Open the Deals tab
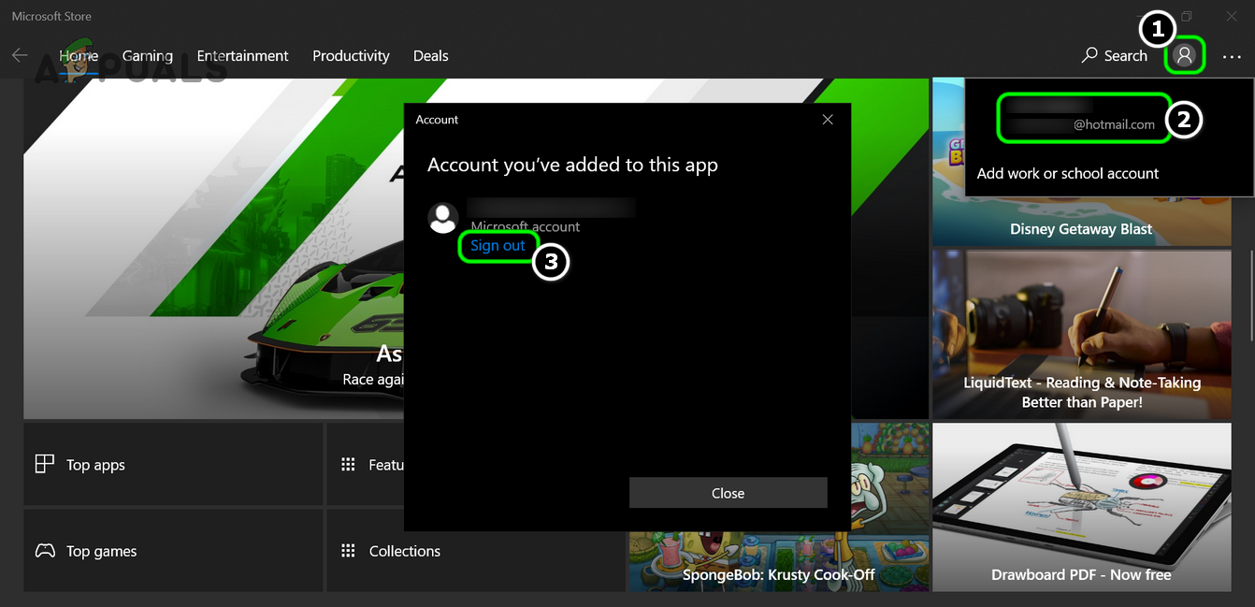This screenshot has width=1255, height=607. click(x=431, y=56)
